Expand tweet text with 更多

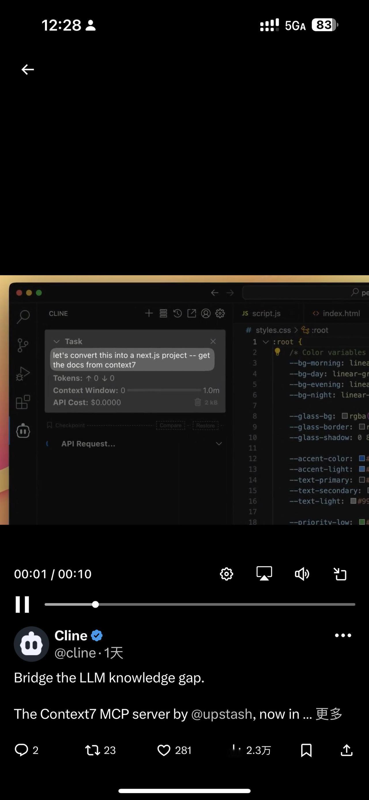click(x=329, y=714)
